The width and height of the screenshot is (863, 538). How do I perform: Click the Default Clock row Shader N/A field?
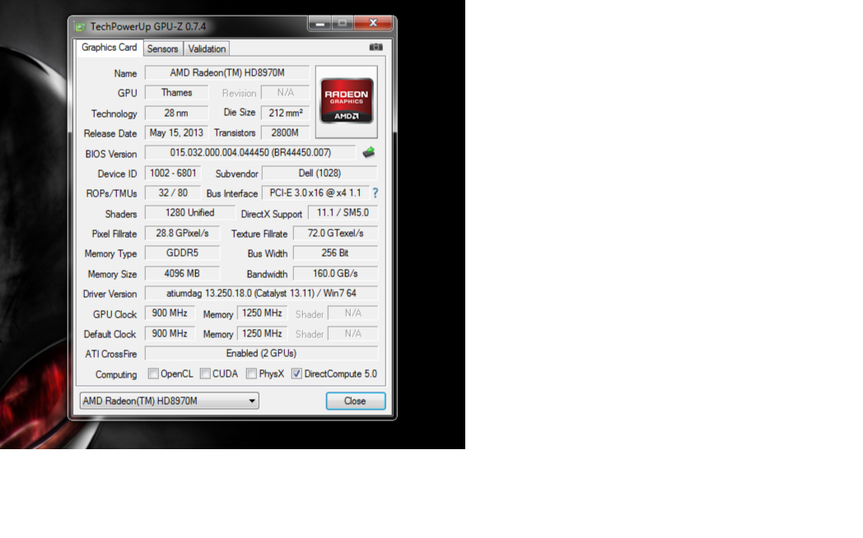coord(352,333)
